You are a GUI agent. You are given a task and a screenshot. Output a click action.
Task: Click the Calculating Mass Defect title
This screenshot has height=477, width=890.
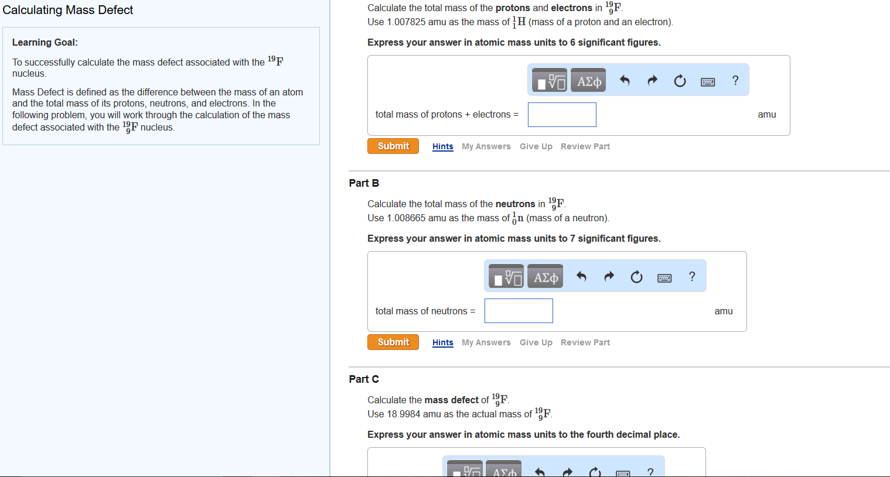tap(68, 10)
